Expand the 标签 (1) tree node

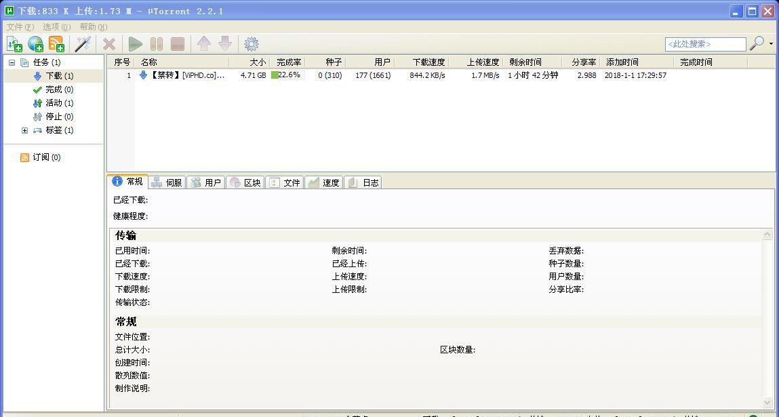[24, 130]
